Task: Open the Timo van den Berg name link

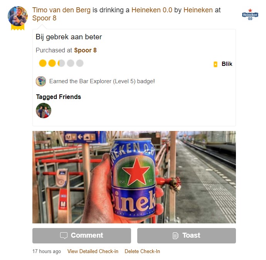Action: (61, 10)
